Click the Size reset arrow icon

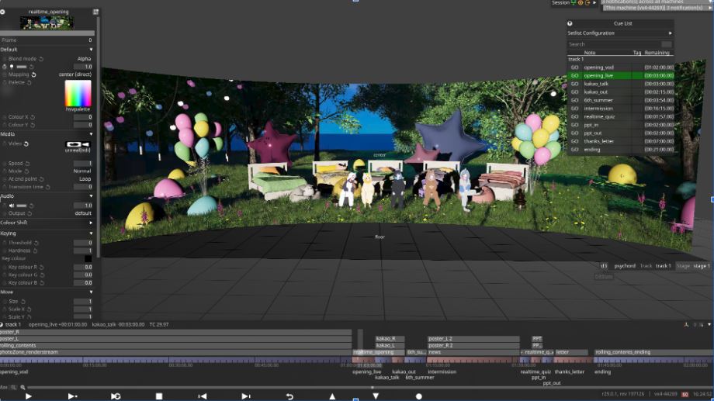tap(23, 302)
